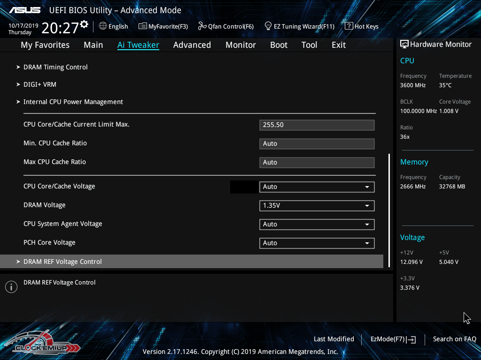Open the CPU Core/Cache Voltage dropdown
Screen dimensions: 481x360
pos(317,187)
